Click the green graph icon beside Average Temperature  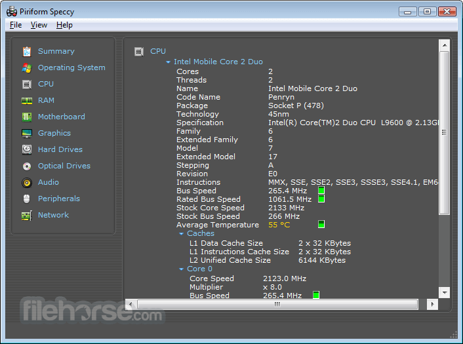click(321, 224)
